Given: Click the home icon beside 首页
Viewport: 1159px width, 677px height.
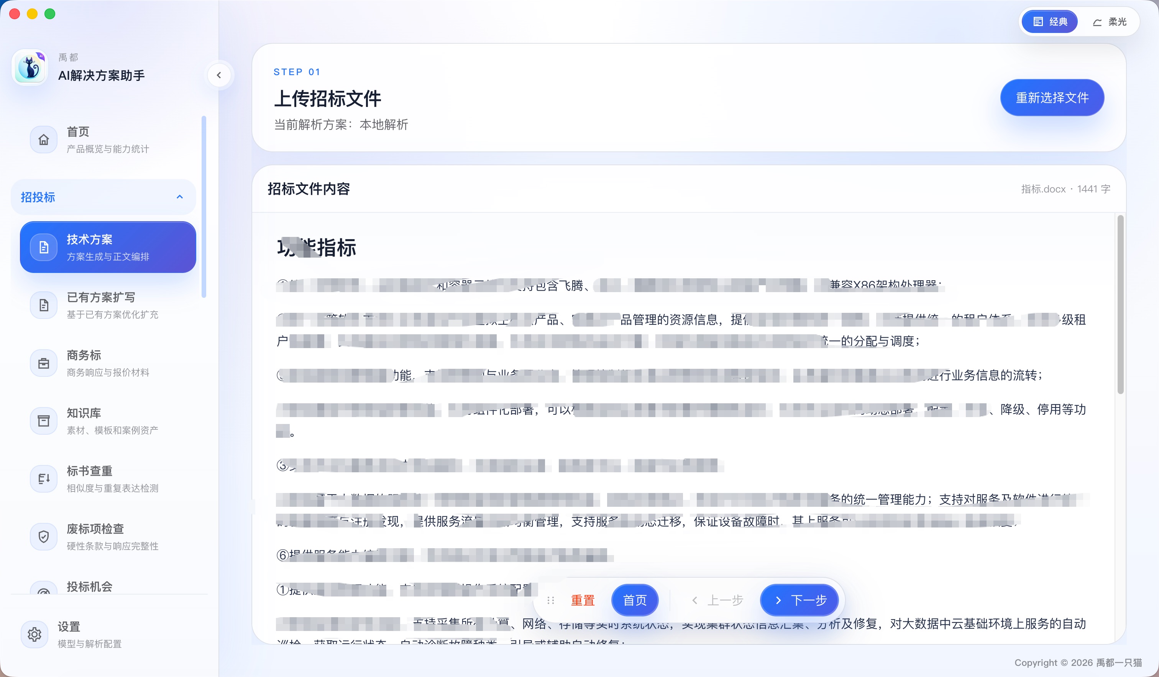Looking at the screenshot, I should pyautogui.click(x=44, y=140).
